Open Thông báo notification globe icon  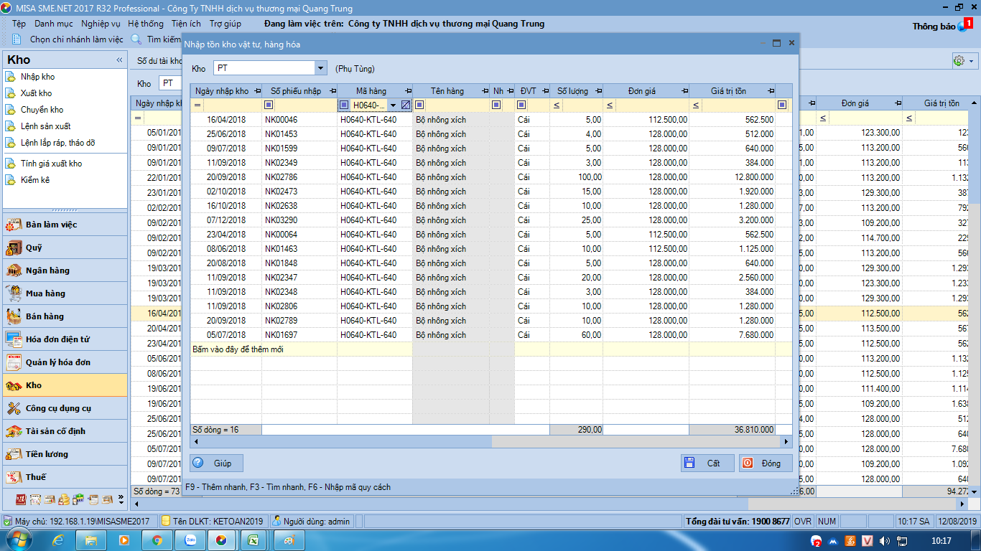pyautogui.click(x=962, y=27)
